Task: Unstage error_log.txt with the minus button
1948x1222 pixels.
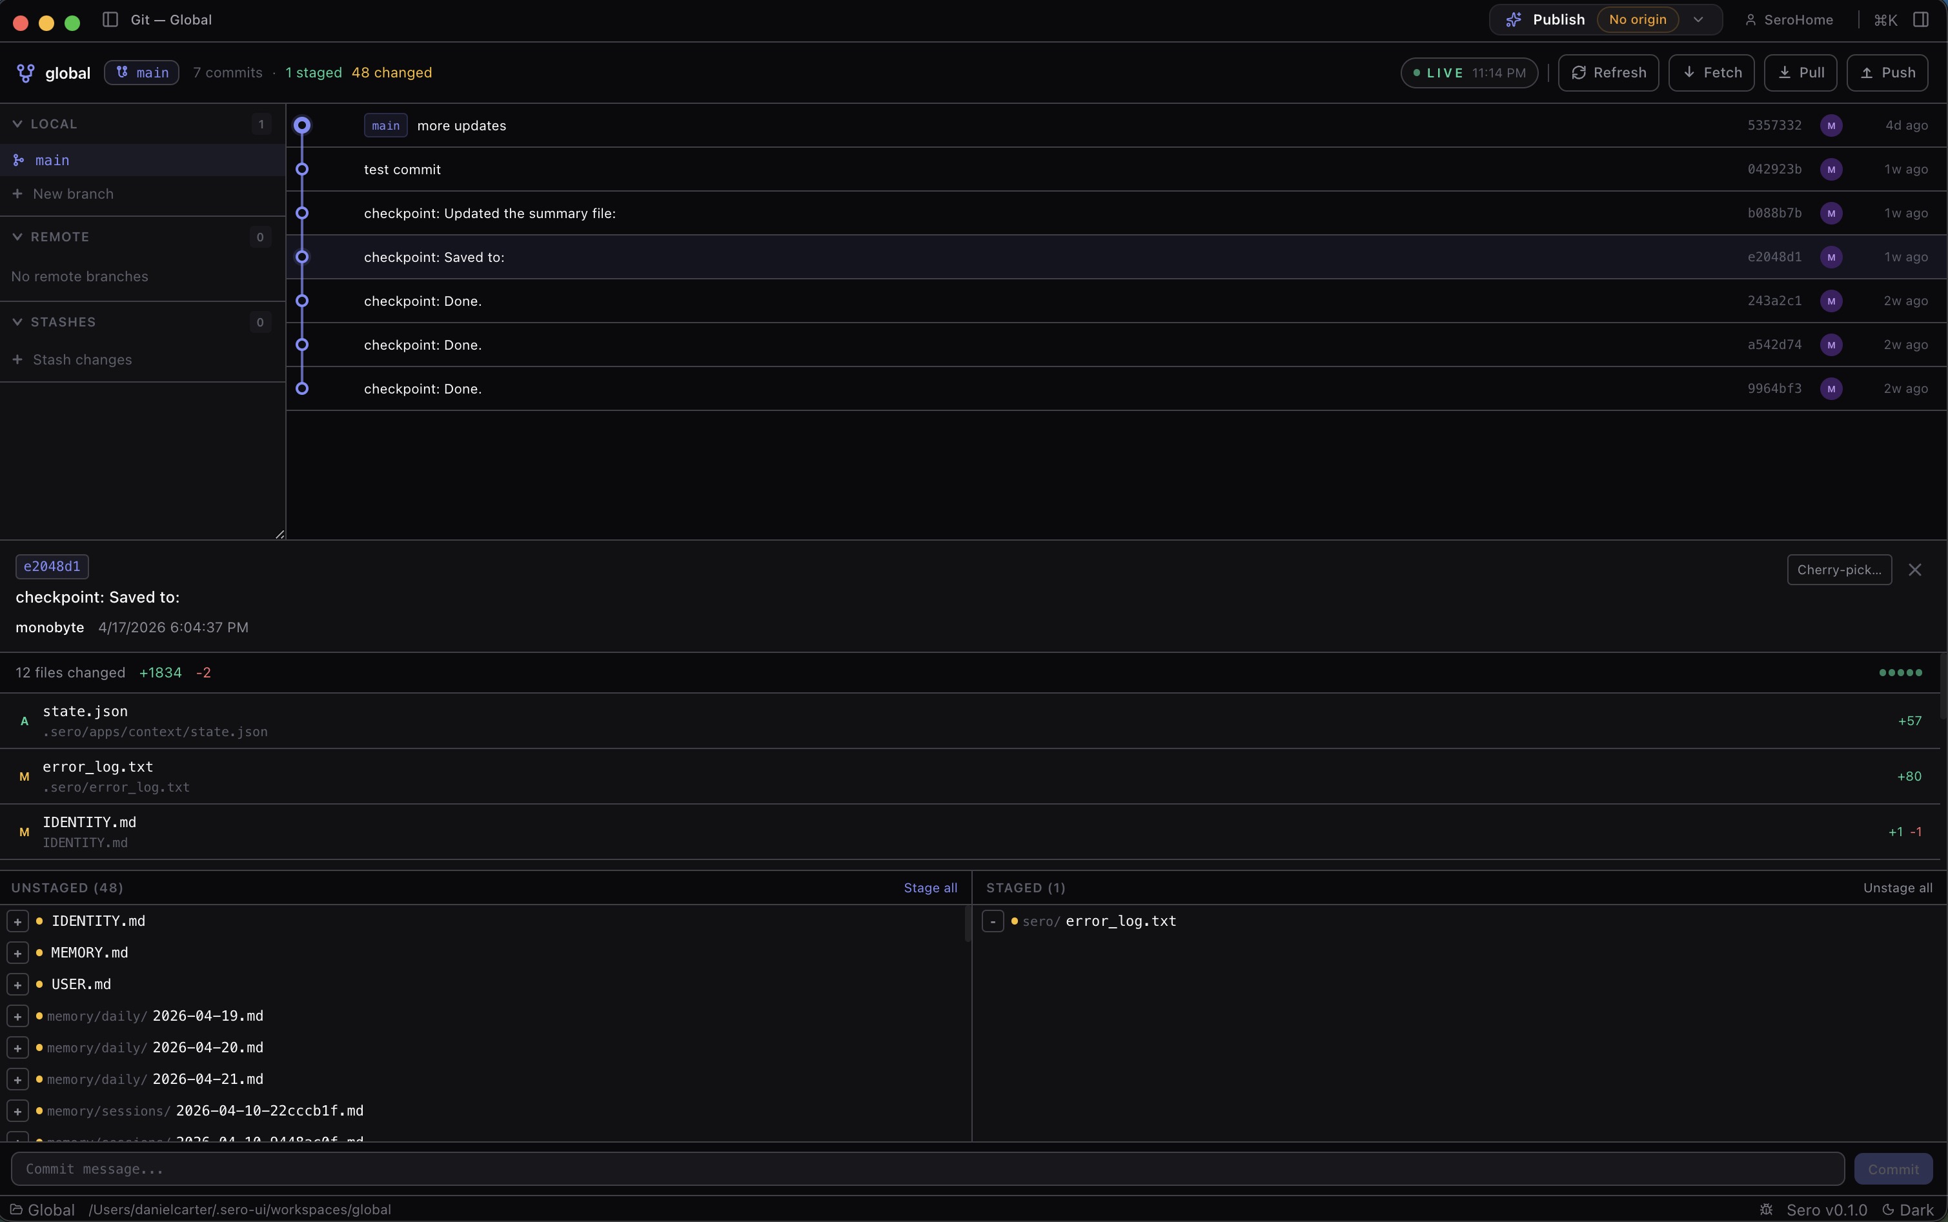Action: tap(993, 921)
